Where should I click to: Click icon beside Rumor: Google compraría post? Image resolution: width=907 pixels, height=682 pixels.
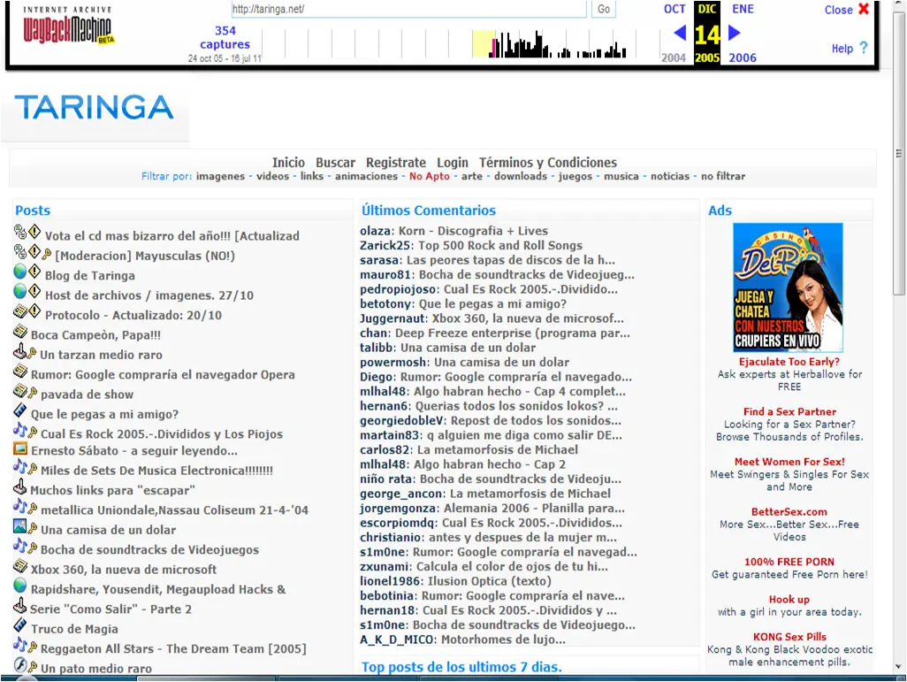[20, 372]
